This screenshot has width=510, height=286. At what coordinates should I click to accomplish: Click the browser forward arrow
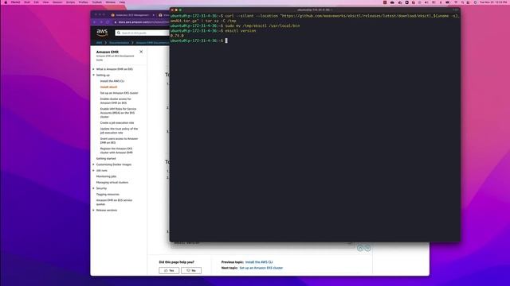(101, 22)
